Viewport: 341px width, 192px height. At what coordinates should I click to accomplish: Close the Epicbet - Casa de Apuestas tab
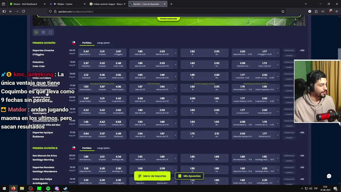point(165,4)
